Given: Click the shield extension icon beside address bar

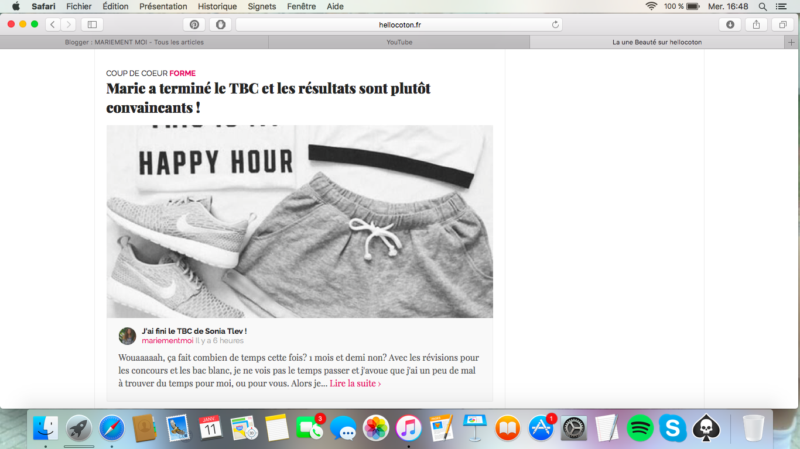Looking at the screenshot, I should [x=220, y=25].
